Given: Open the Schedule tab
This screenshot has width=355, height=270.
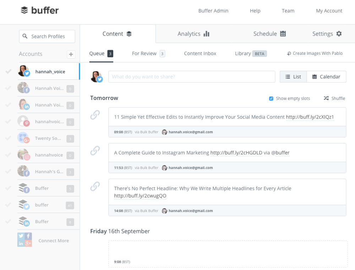Looking at the screenshot, I should point(269,34).
